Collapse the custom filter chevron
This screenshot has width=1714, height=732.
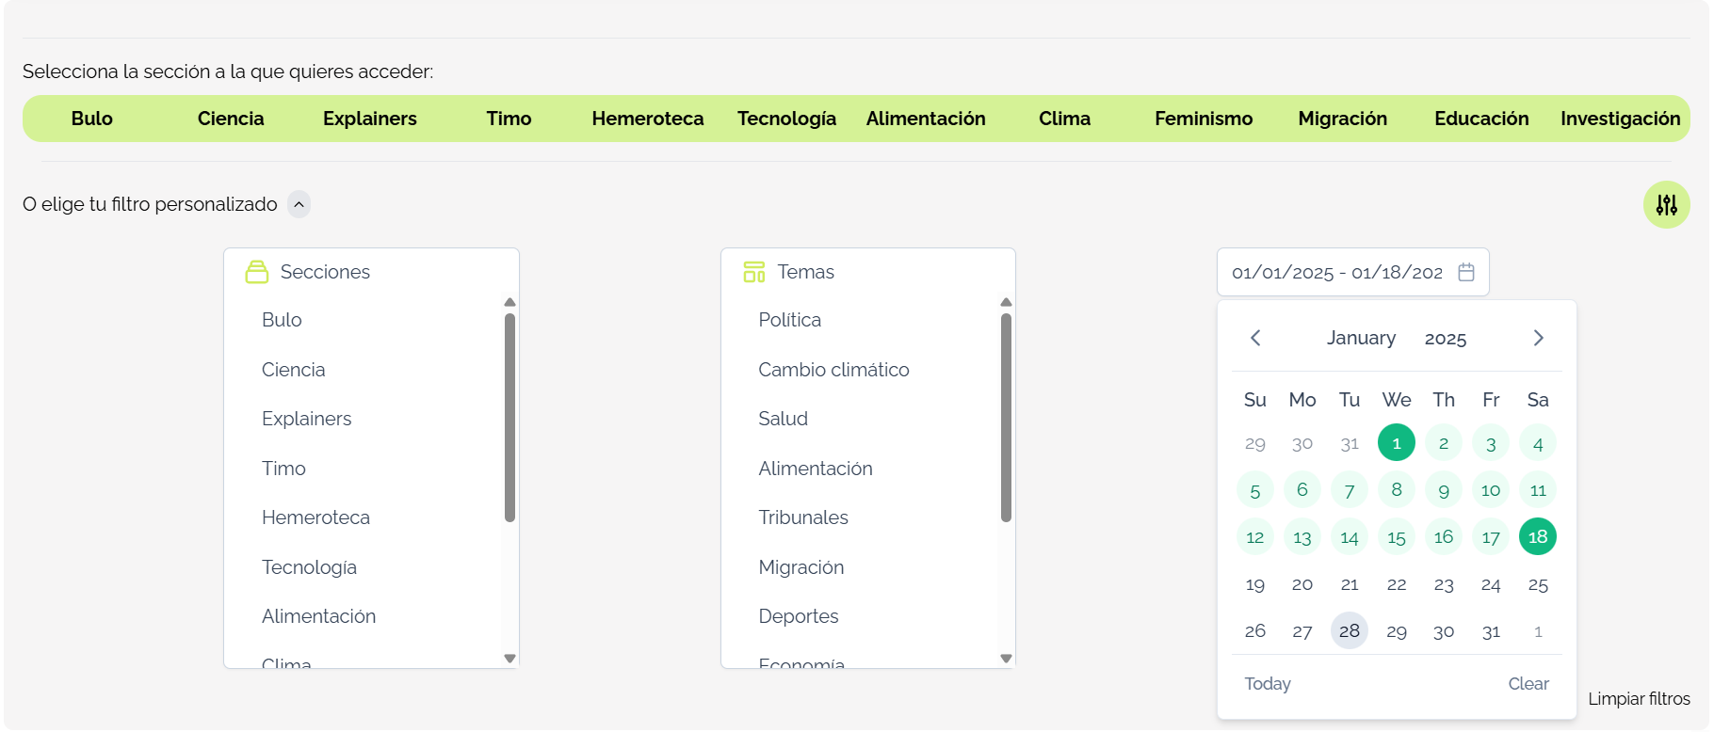(299, 204)
